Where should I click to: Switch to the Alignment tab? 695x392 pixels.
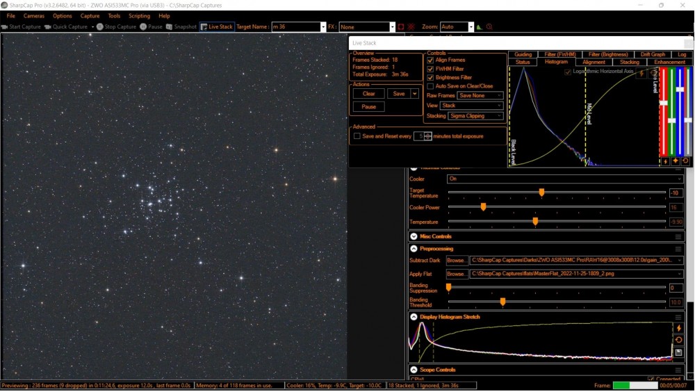594,62
